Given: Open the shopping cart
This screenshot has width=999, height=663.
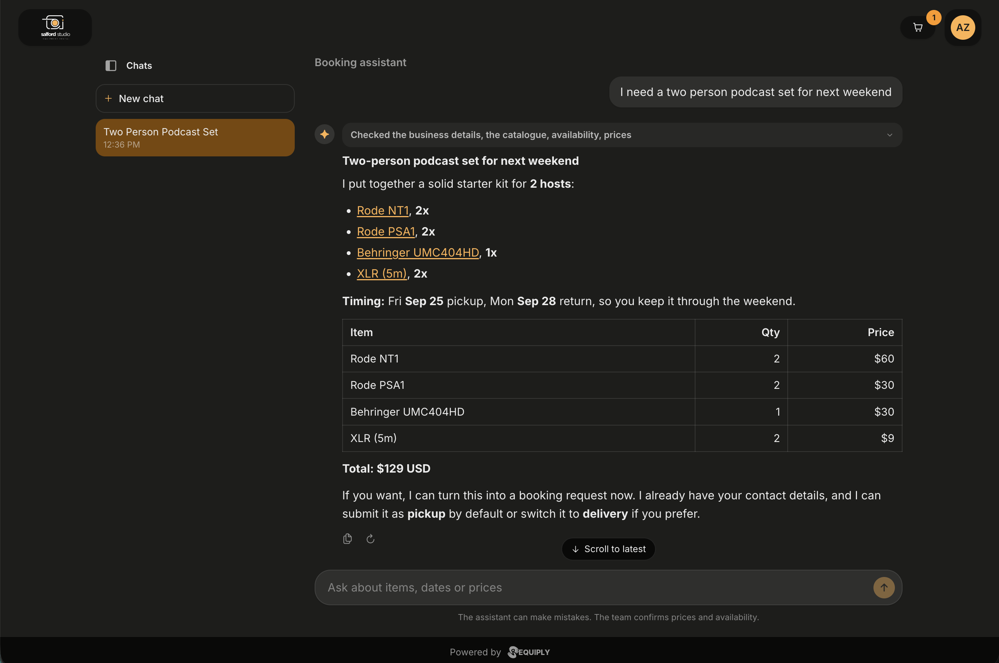Looking at the screenshot, I should tap(917, 28).
